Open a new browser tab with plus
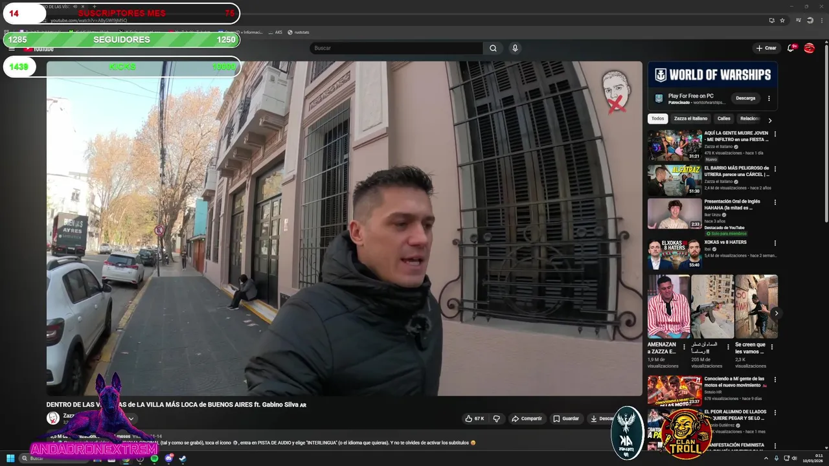829x466 pixels. coord(95,6)
